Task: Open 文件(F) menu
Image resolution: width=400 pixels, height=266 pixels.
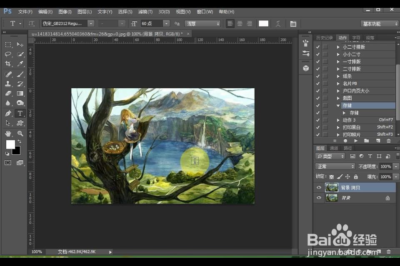Action: (25, 12)
